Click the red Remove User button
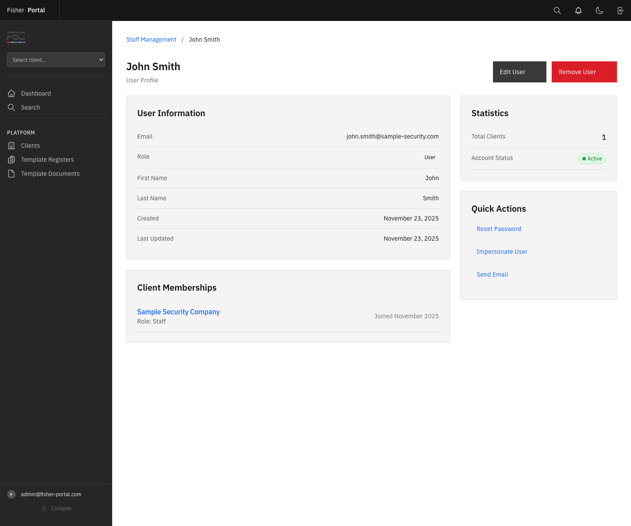This screenshot has width=631, height=526. (584, 71)
